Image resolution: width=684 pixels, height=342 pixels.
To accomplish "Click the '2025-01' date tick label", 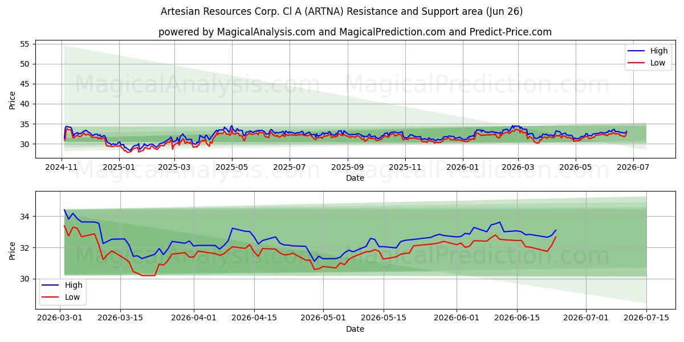I will pos(119,167).
